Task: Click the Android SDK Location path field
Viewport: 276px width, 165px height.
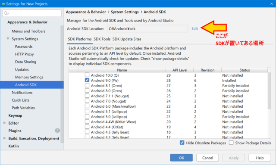Action: [x=147, y=28]
